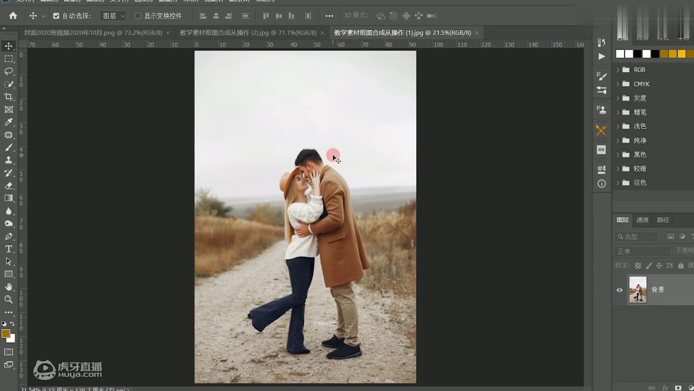
Task: Expand the 蜡笔 swatch folder
Action: [618, 112]
